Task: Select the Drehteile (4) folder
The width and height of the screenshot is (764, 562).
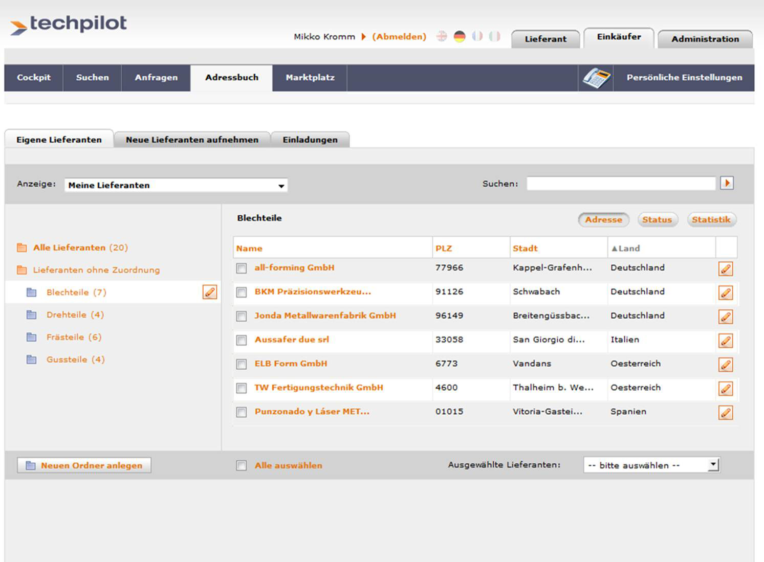Action: pos(75,314)
